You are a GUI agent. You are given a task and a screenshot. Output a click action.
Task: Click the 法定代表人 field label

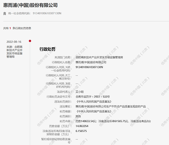pyautogui.click(x=64, y=92)
